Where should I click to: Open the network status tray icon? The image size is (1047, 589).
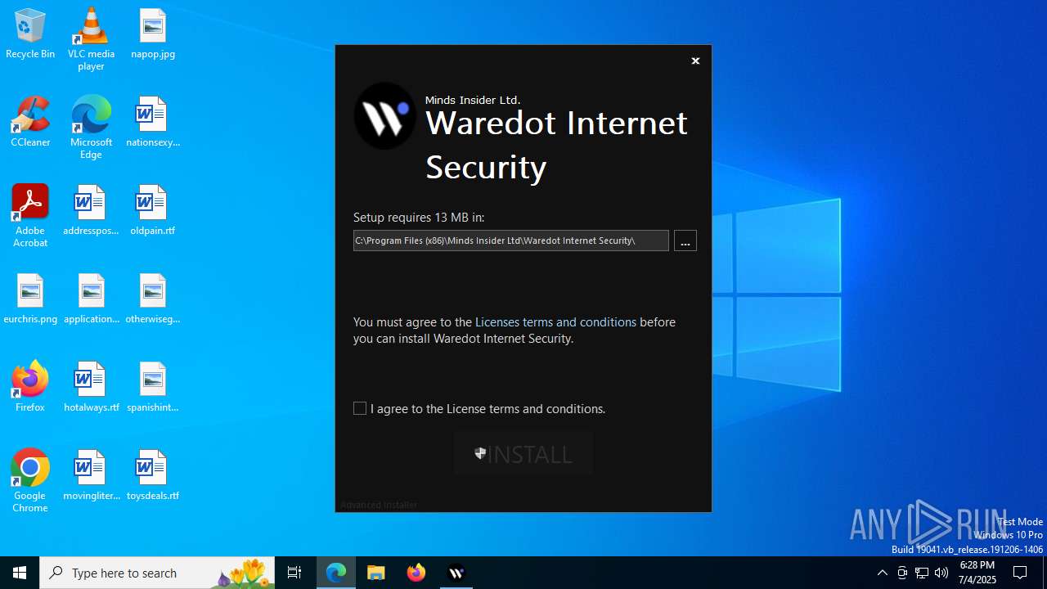[x=922, y=573]
